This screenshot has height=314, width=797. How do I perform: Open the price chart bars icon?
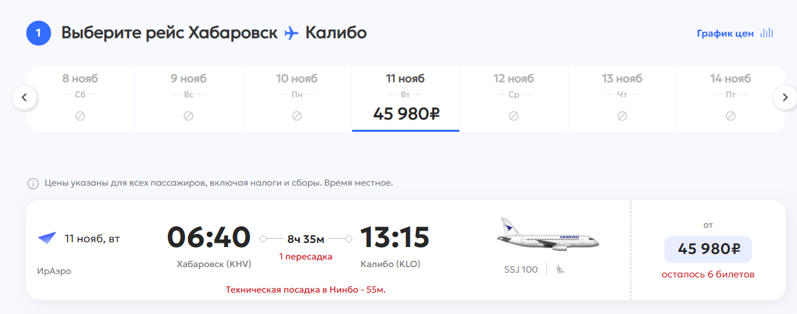pos(767,34)
